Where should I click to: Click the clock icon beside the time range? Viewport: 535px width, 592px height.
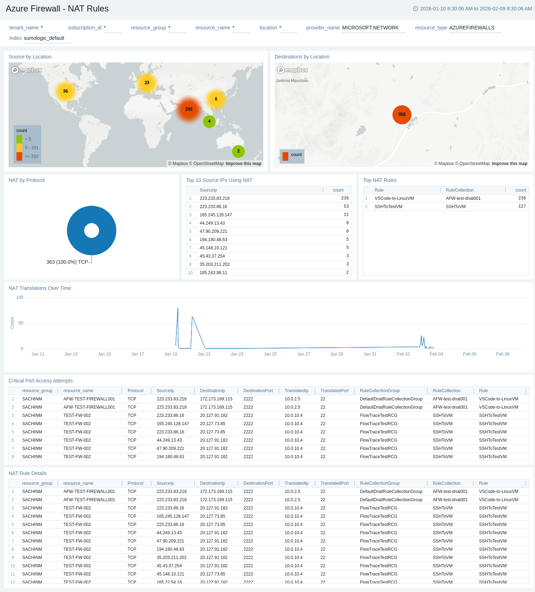pyautogui.click(x=415, y=9)
